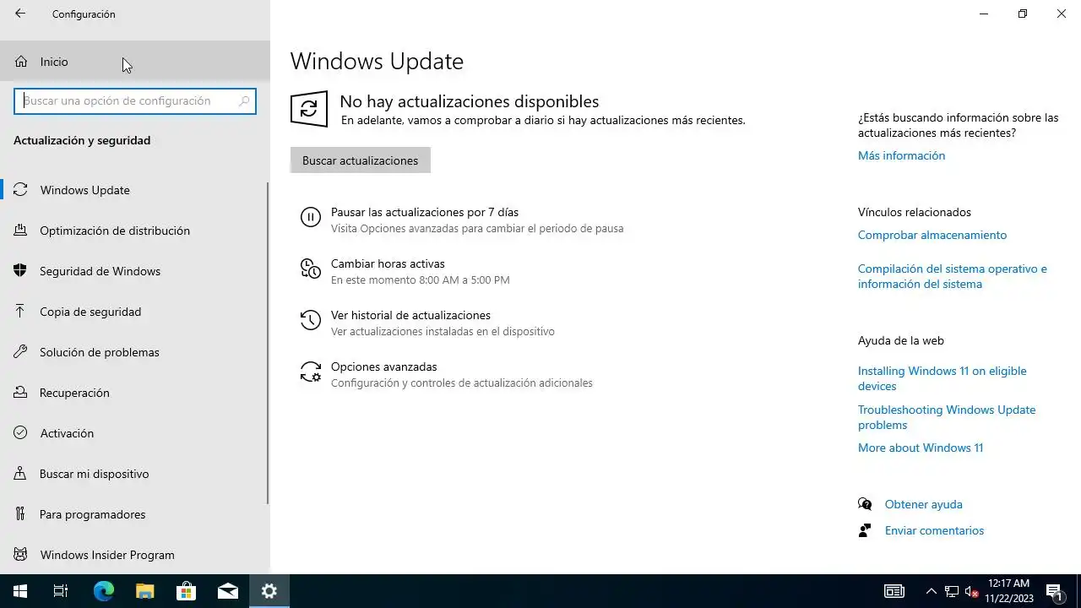Image resolution: width=1081 pixels, height=608 pixels.
Task: Click the advanced options gear-sync icon
Action: coord(311,372)
